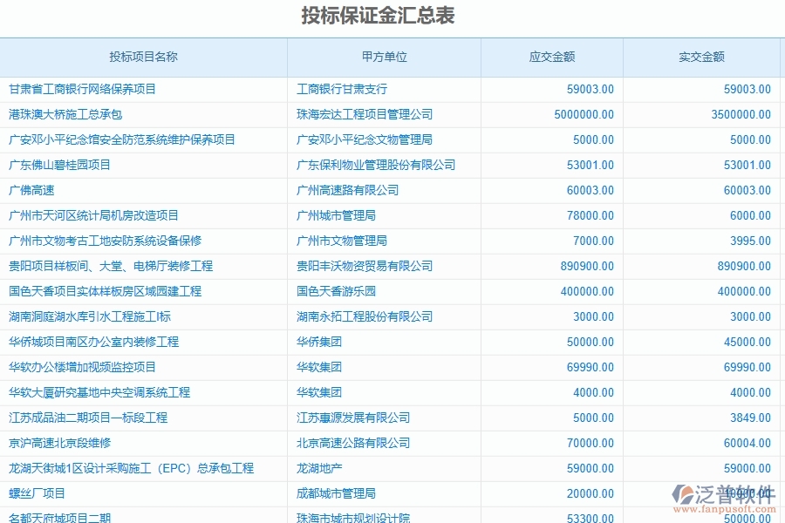785x523 pixels.
Task: Sort by the 应交金额 column header
Action: [550, 57]
